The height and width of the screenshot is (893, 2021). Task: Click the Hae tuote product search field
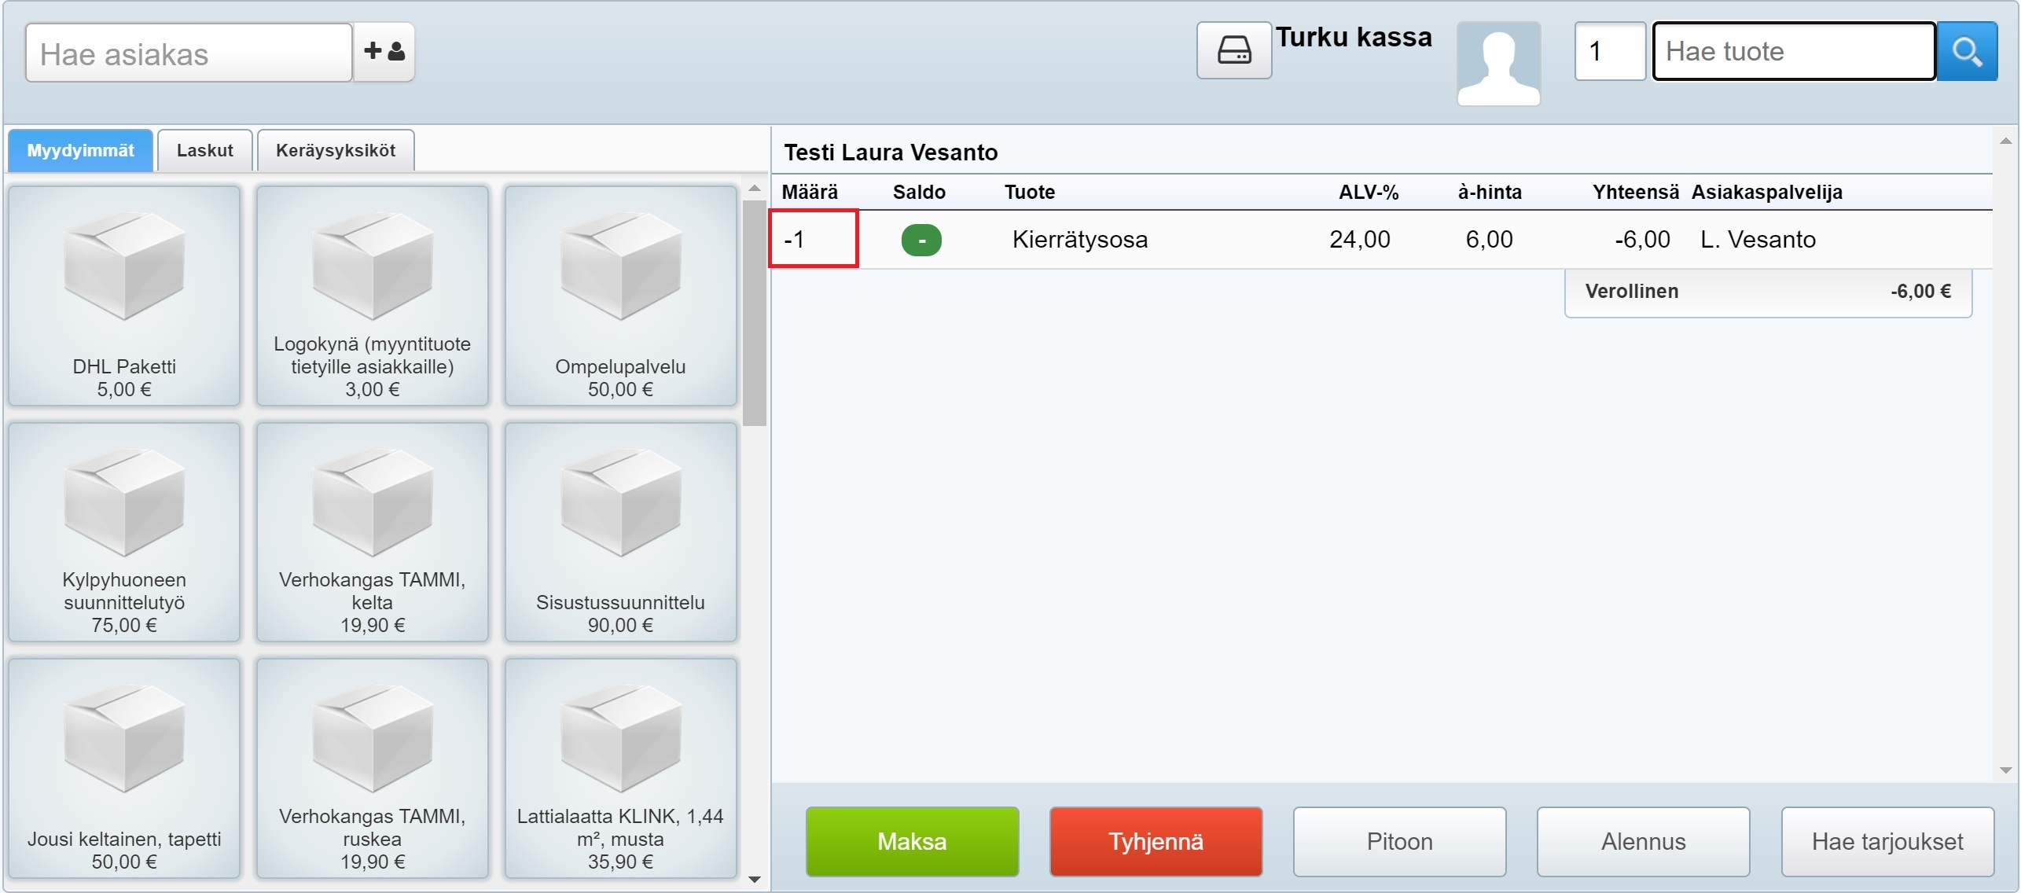[x=1793, y=52]
